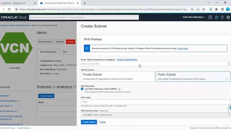Click the blue Create Subnet submit button

click(x=89, y=122)
